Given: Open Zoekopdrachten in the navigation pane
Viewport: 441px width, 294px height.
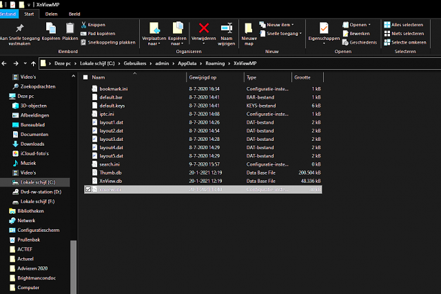Looking at the screenshot, I should (x=34, y=86).
